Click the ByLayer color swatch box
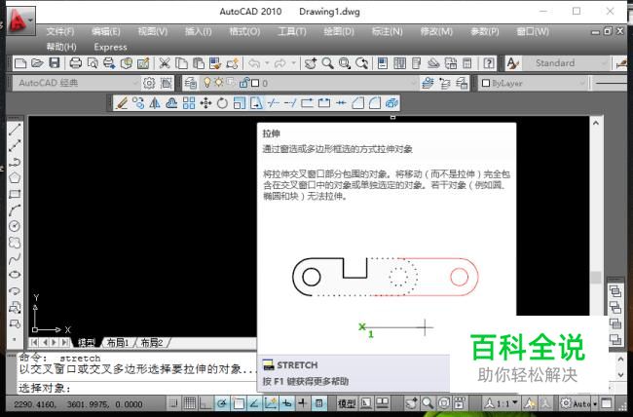Image resolution: width=633 pixels, height=417 pixels. [x=486, y=83]
